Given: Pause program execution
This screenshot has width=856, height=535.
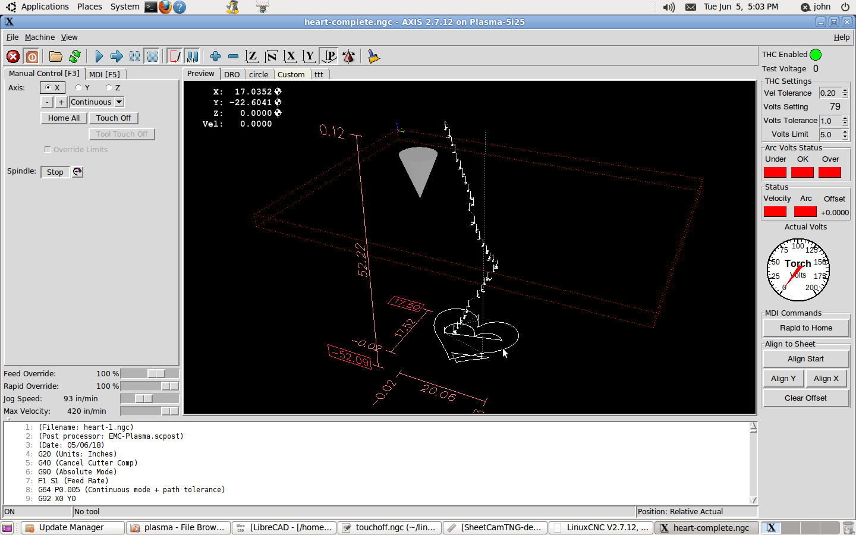Looking at the screenshot, I should click(x=135, y=56).
